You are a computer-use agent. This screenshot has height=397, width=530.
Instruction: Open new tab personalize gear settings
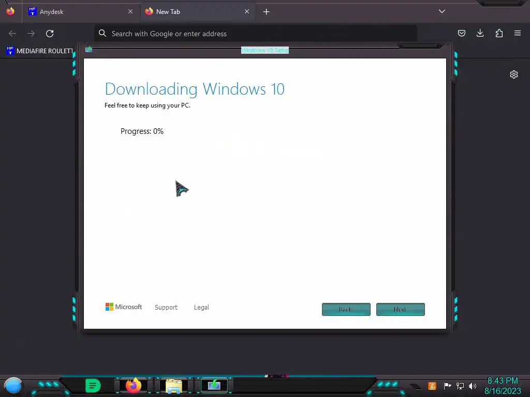(514, 74)
